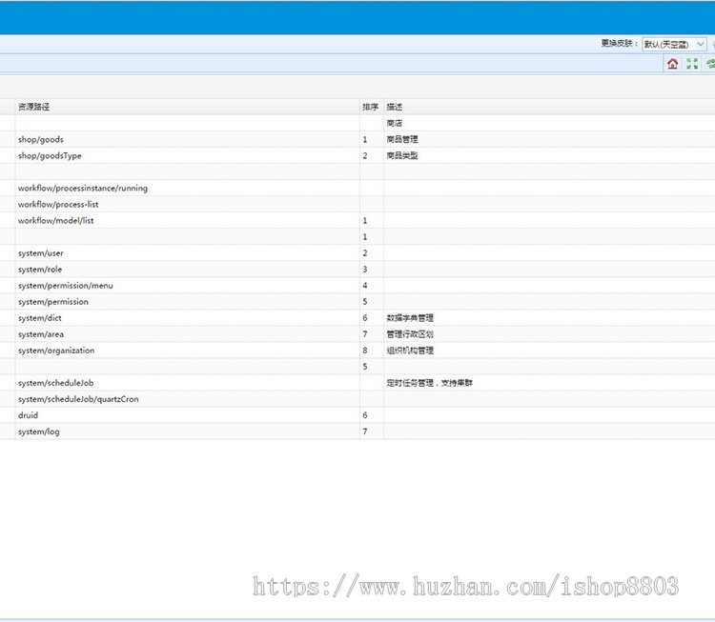Select the workflow/model/list row

point(357,221)
